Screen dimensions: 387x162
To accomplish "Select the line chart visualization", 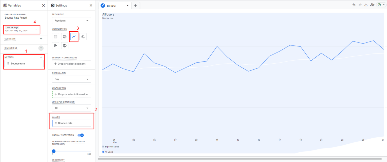I will [x=74, y=36].
